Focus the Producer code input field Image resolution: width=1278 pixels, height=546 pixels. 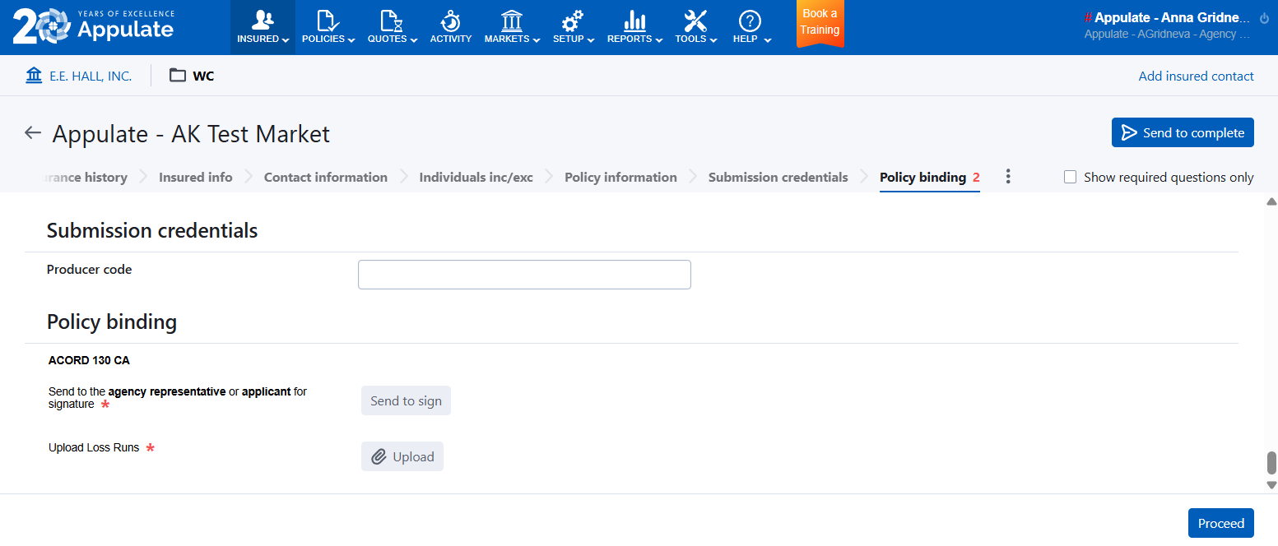click(x=524, y=275)
